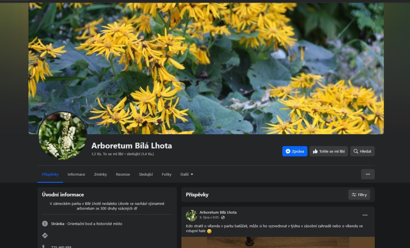Open Arboretum Bílá Lhota post author link
Screen dimensions: 410x248
click(218, 213)
